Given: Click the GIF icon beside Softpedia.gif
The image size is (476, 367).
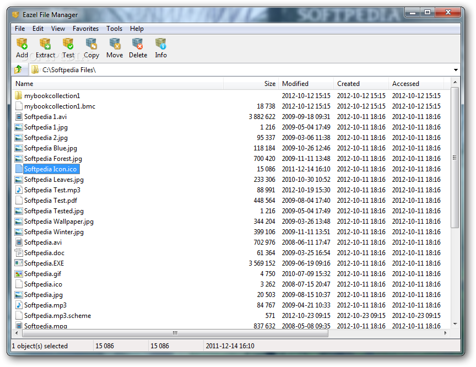Looking at the screenshot, I should 19,274.
